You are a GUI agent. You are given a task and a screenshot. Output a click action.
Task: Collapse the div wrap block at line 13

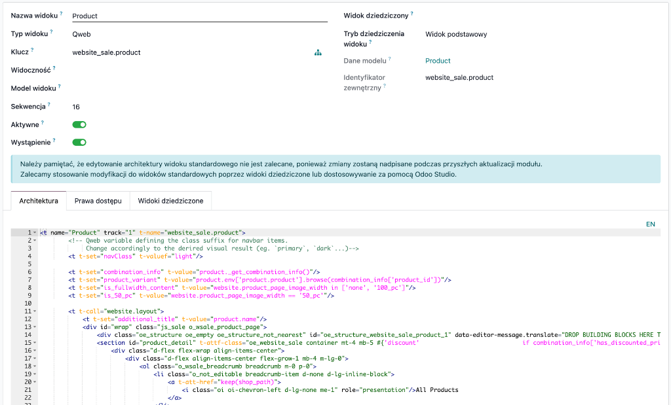point(35,327)
